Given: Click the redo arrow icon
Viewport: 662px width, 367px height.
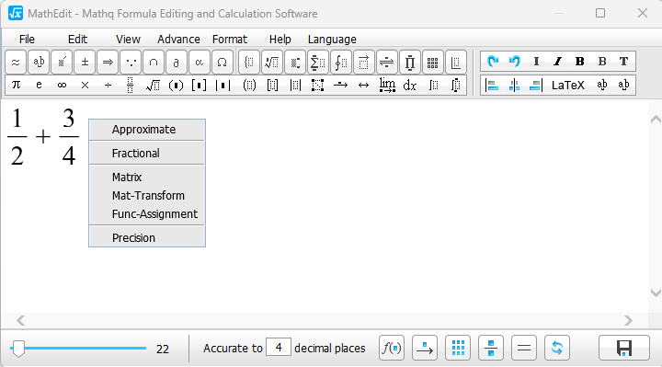Looking at the screenshot, I should coord(493,62).
